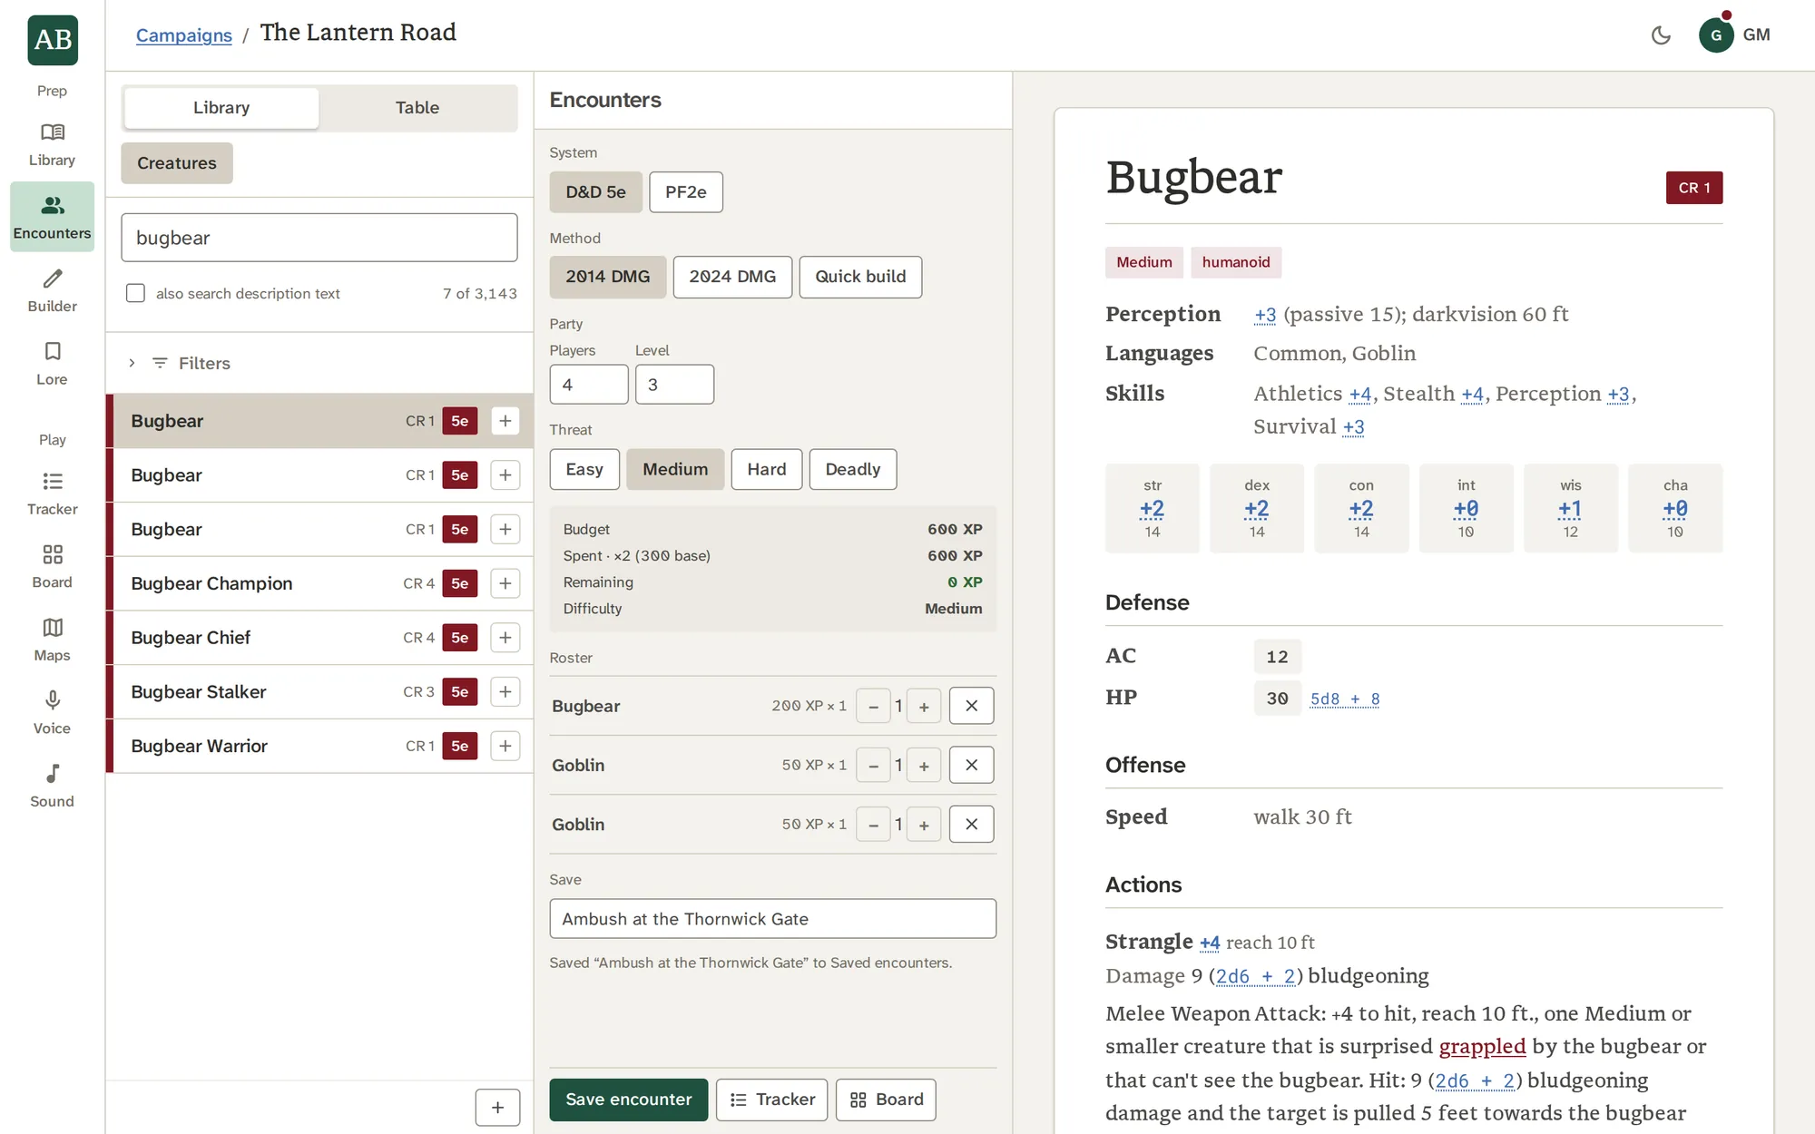Click the Players count field

click(x=589, y=385)
